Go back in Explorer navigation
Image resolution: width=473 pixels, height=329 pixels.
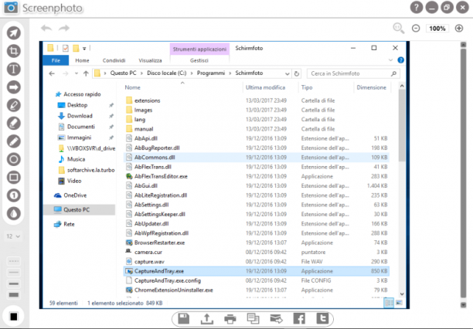click(52, 73)
